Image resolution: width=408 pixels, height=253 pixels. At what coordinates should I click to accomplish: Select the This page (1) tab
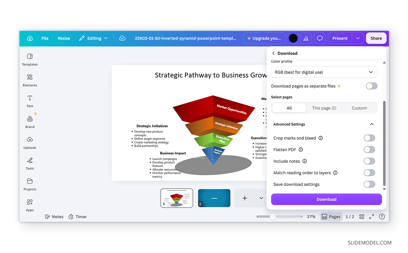coord(324,108)
